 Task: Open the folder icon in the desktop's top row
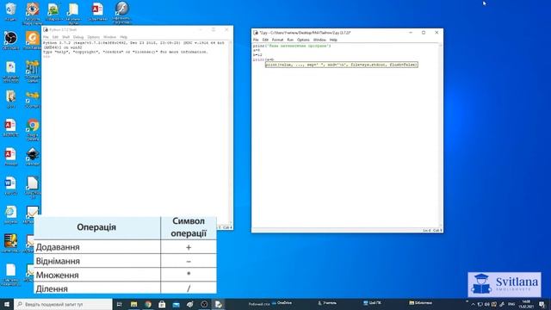[x=73, y=10]
